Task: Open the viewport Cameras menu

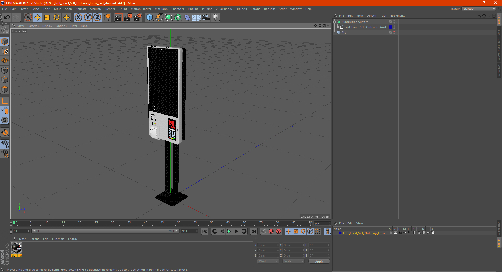Action: [x=33, y=26]
